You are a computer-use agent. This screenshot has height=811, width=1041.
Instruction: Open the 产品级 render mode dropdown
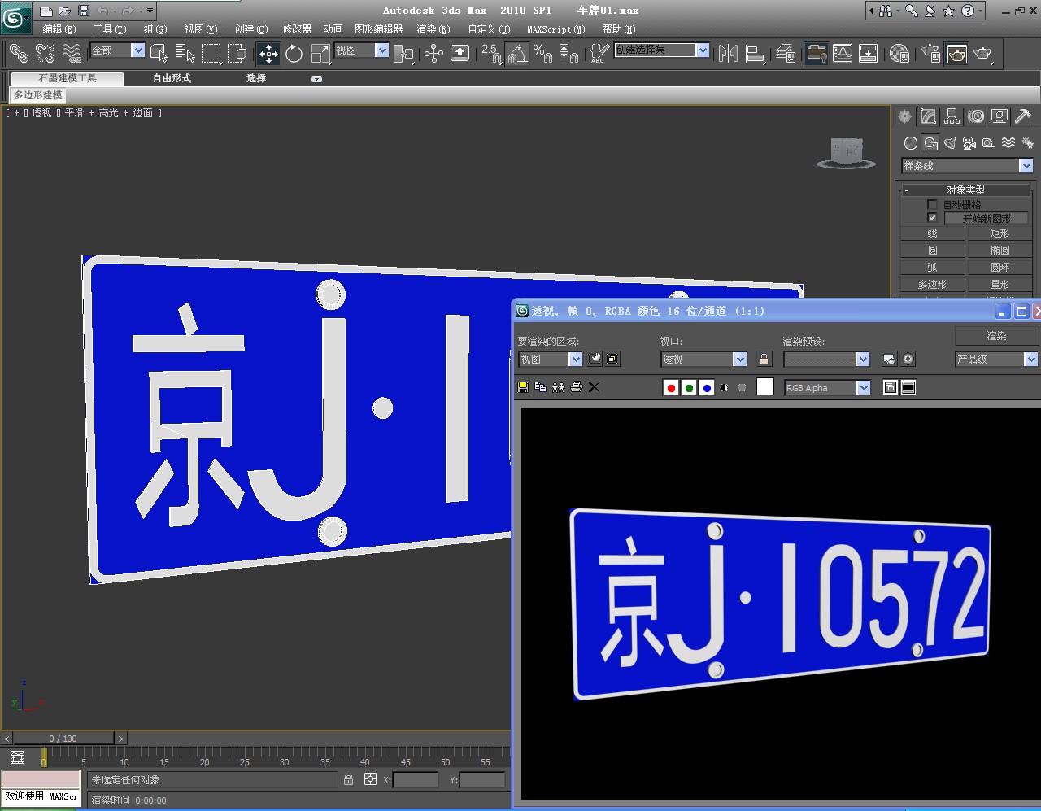pyautogui.click(x=1030, y=359)
